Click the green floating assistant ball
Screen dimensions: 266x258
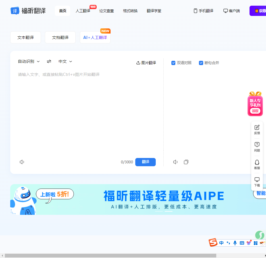coord(260,235)
